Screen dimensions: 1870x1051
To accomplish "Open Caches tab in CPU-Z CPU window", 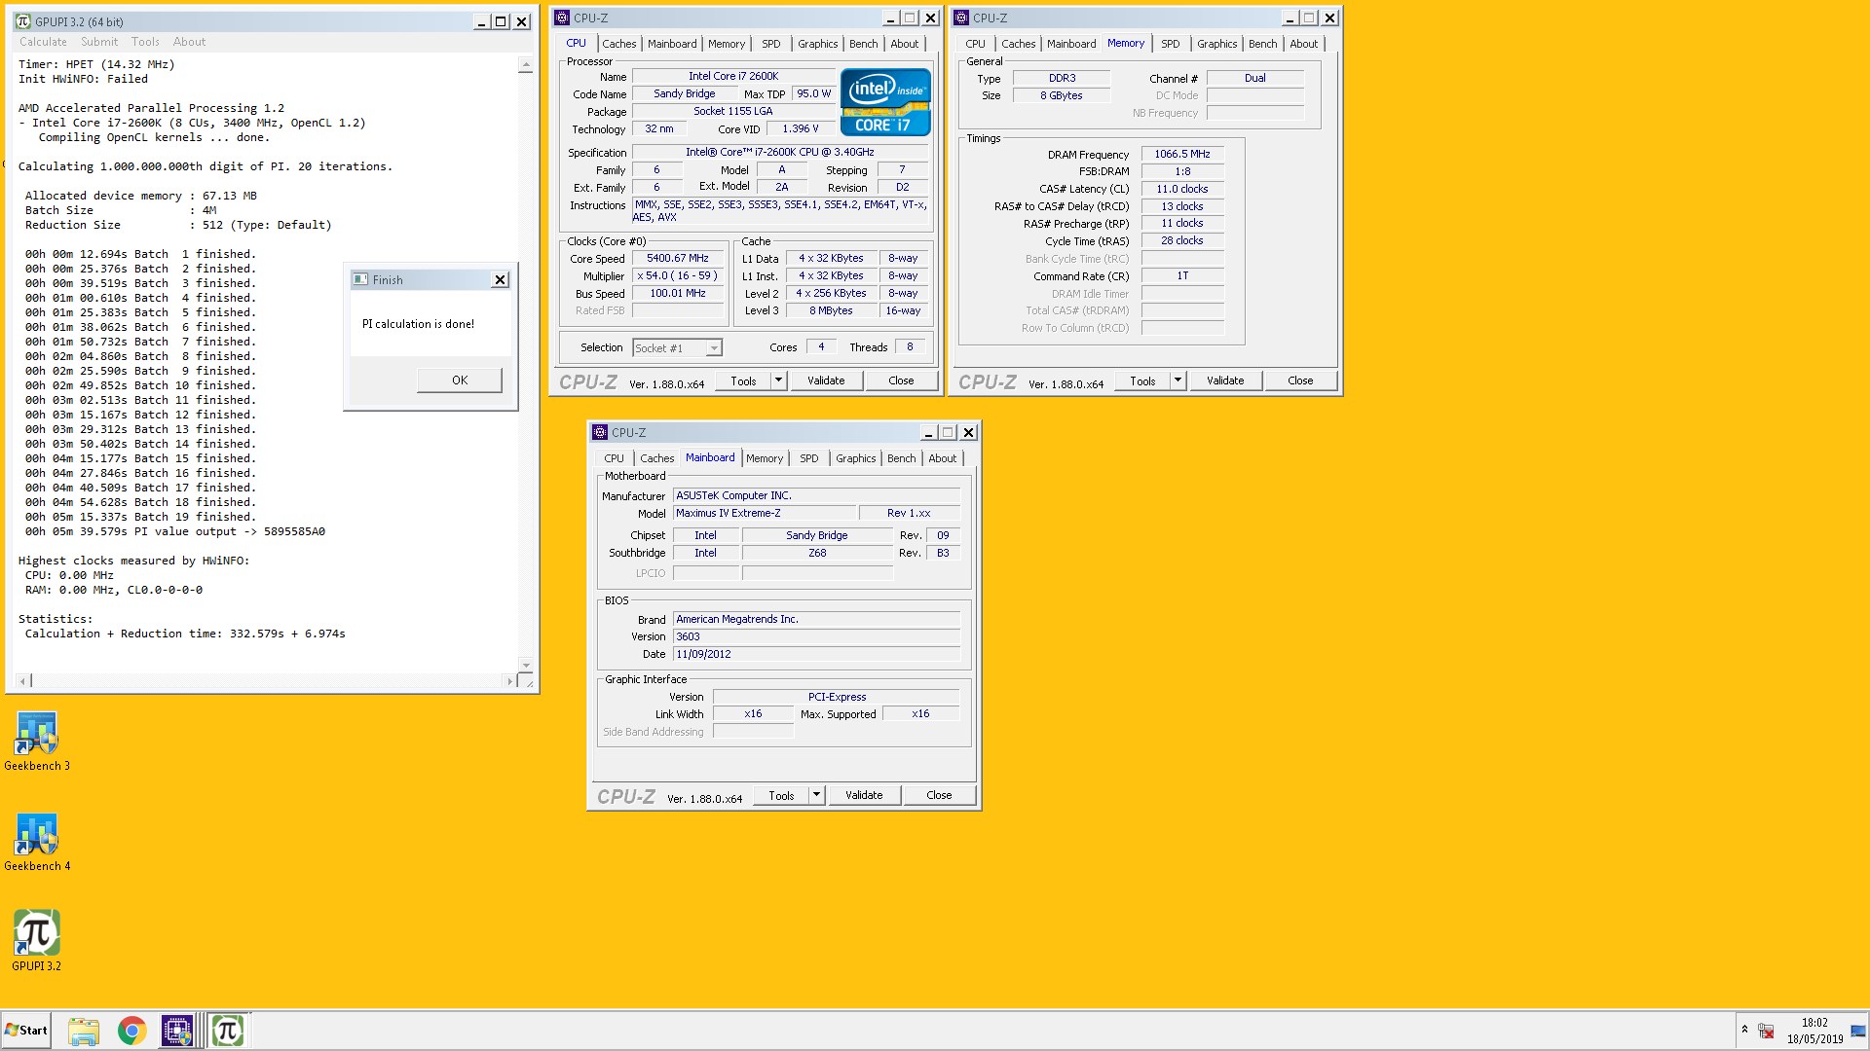I will (x=618, y=44).
